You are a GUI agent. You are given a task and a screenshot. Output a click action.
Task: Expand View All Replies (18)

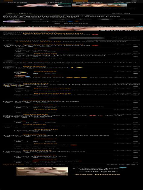pos(38,59)
